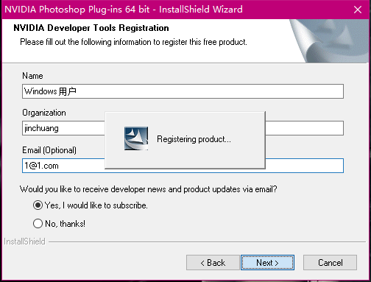Click the "No, thanks!" option label text

[66, 224]
